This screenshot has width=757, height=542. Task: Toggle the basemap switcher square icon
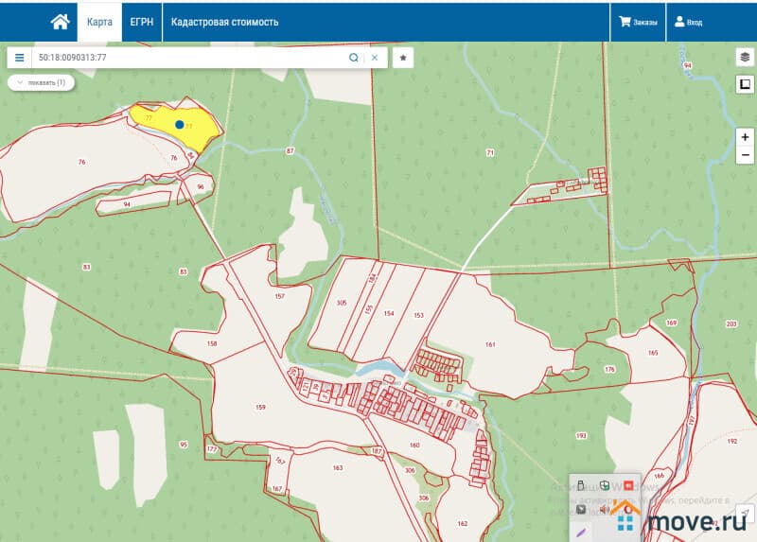point(745,84)
